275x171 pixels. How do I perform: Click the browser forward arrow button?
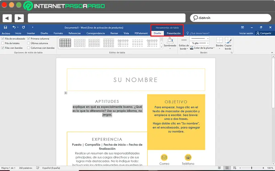click(x=19, y=18)
